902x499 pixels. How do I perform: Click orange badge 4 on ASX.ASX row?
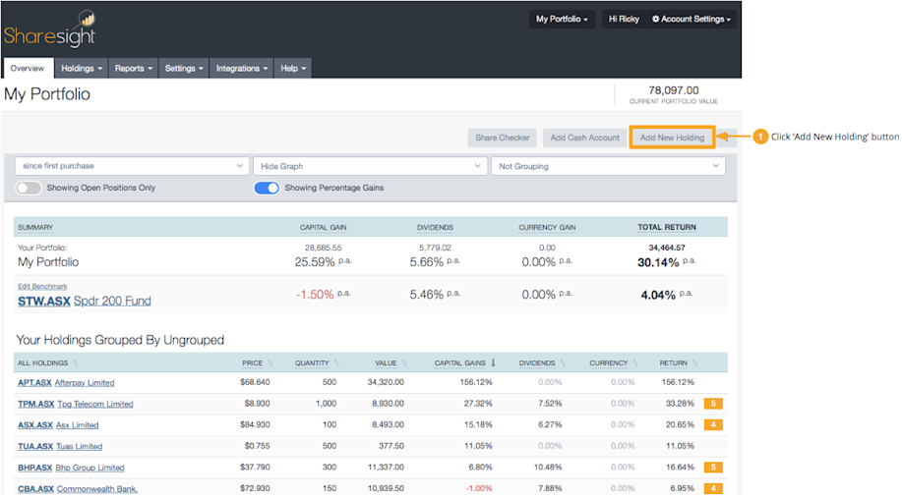click(713, 425)
